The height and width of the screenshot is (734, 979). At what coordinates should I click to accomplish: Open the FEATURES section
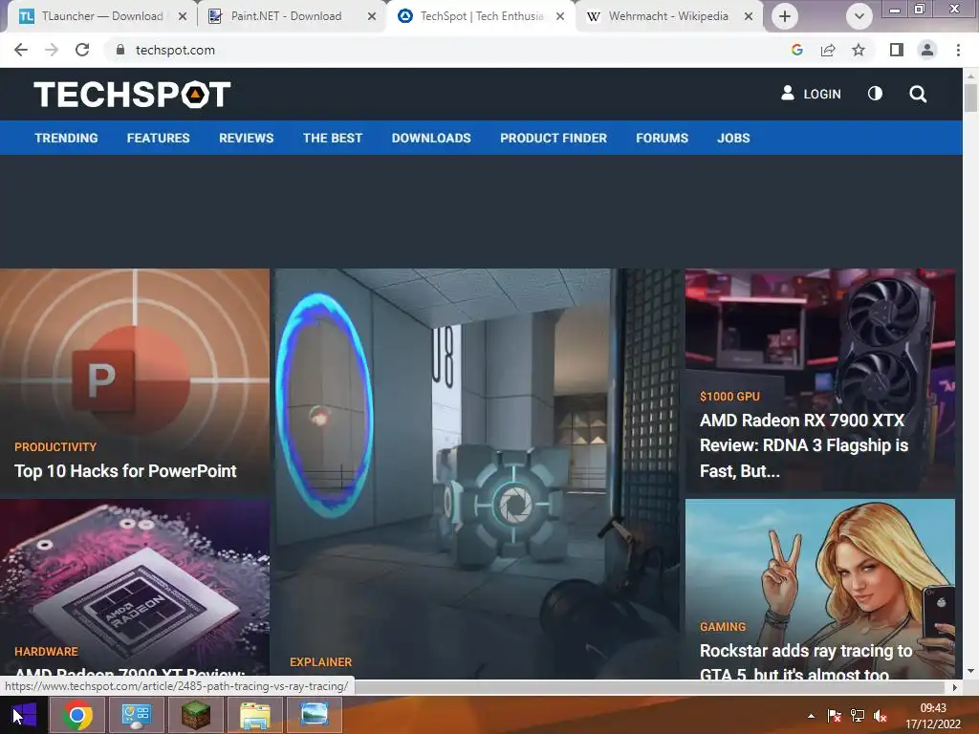coord(158,138)
